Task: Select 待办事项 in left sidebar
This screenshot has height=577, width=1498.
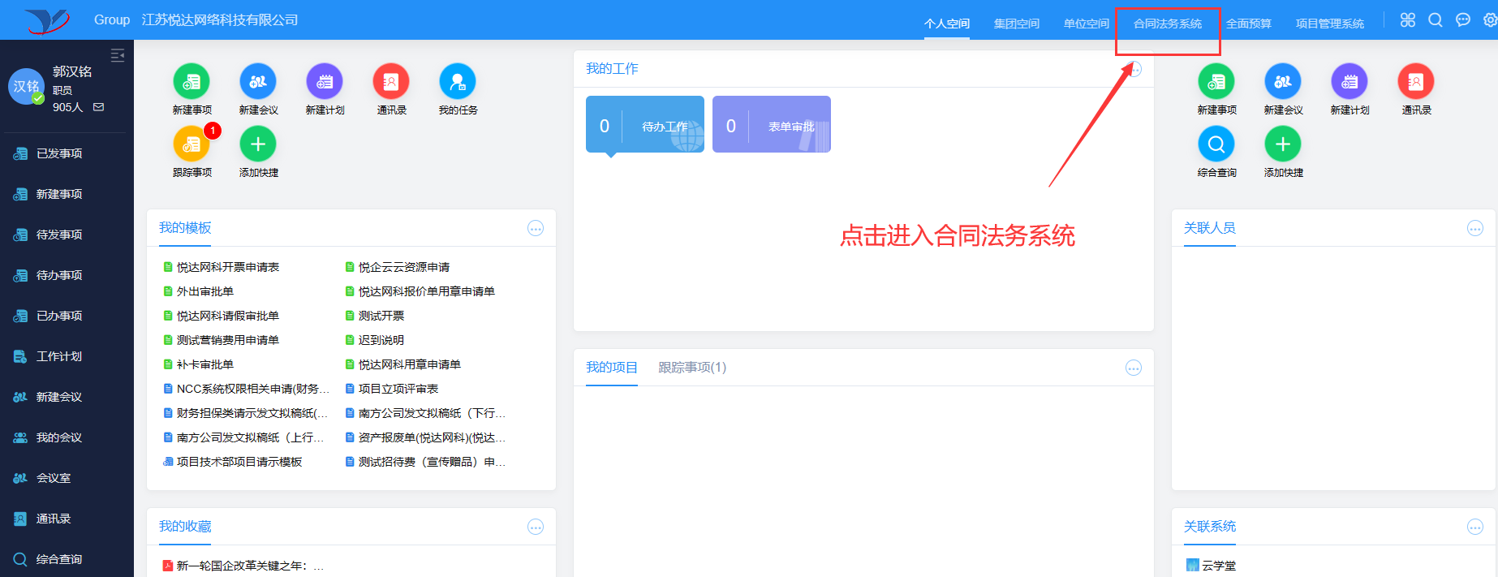Action: 59,275
